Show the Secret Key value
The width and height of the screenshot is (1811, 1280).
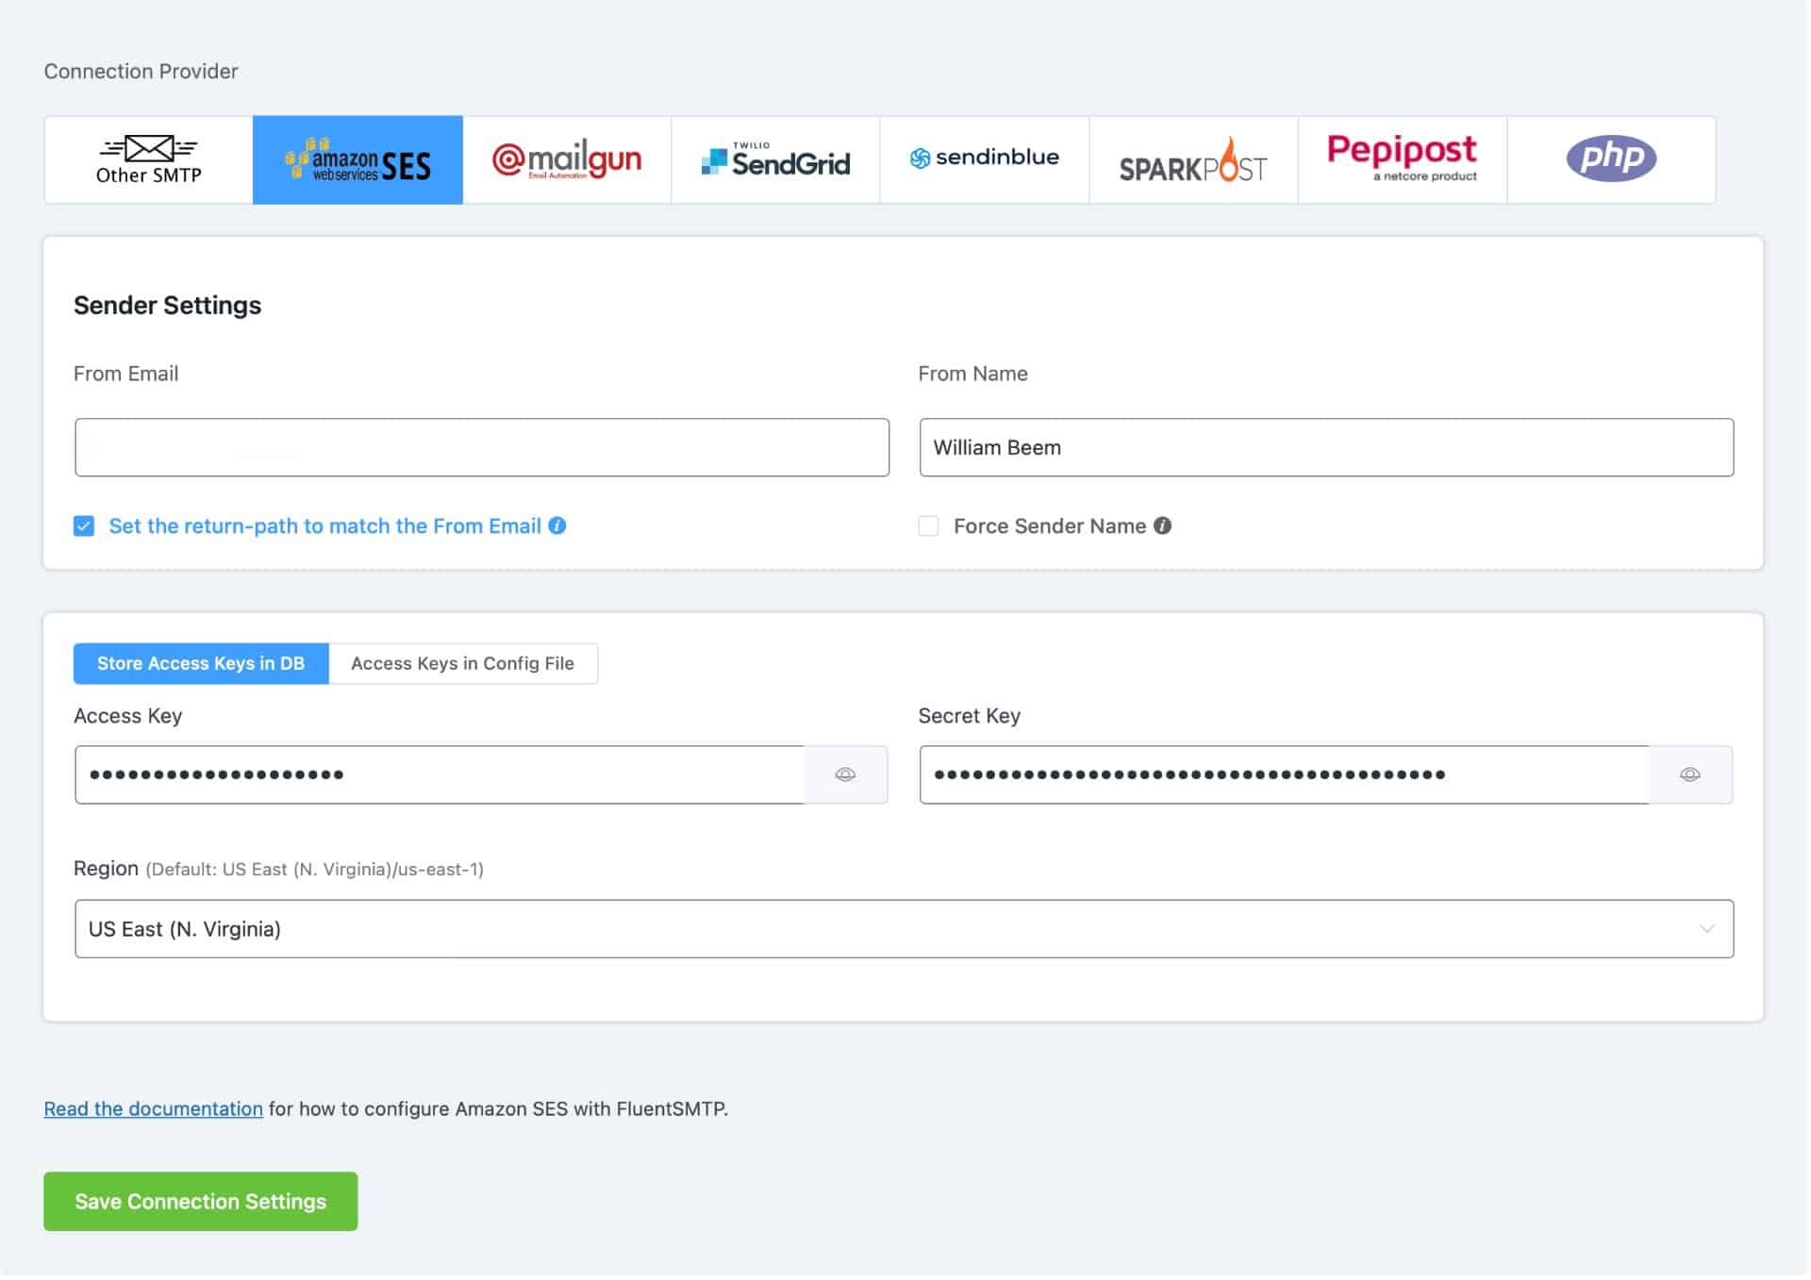1689,774
